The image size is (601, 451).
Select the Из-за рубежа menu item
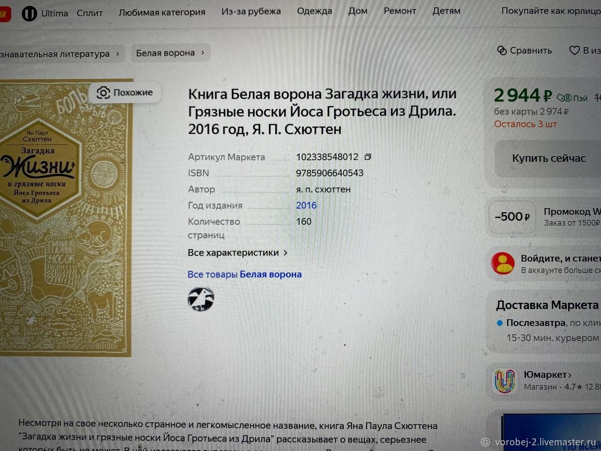(251, 11)
